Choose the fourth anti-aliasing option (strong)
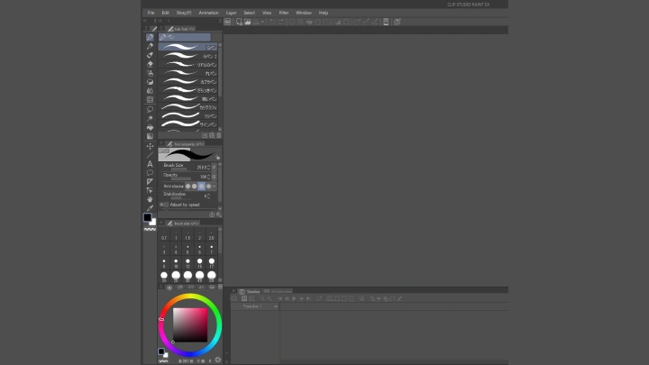This screenshot has height=365, width=649. tap(208, 187)
